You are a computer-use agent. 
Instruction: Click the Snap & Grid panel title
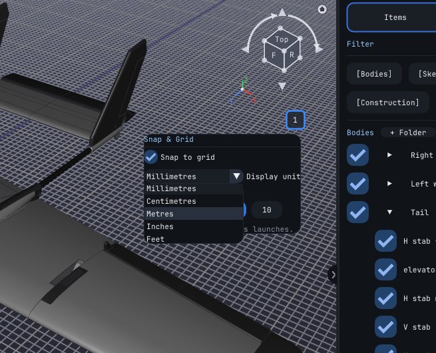[169, 139]
